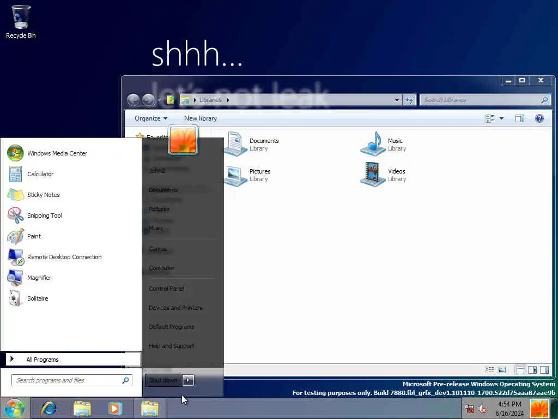Viewport: 558px width, 419px height.
Task: Click the Explorer Back button
Action: (x=133, y=100)
